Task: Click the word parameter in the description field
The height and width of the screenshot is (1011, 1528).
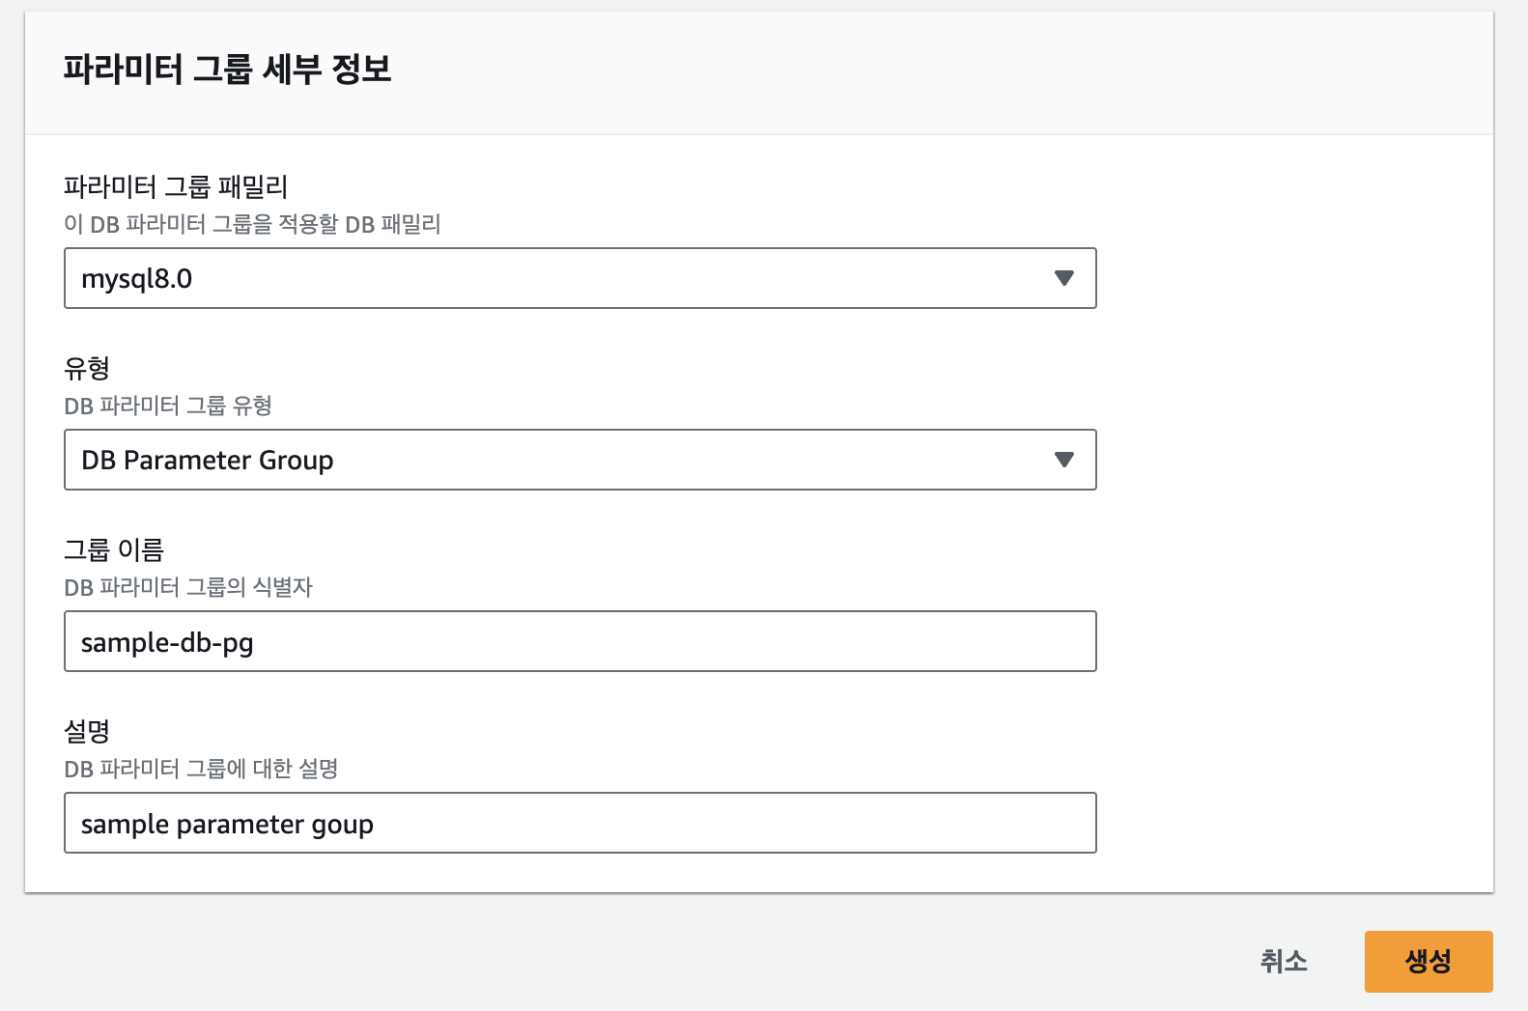Action: pos(241,825)
